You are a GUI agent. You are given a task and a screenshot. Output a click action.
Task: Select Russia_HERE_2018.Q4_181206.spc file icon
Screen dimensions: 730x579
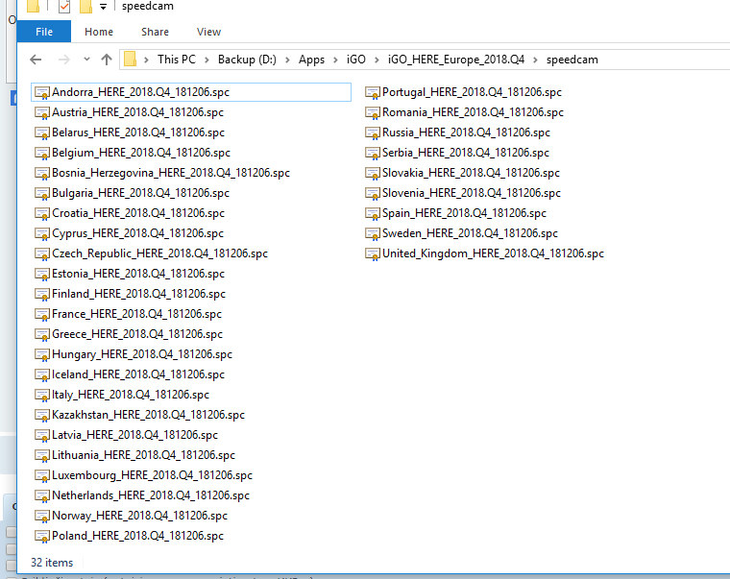click(373, 133)
